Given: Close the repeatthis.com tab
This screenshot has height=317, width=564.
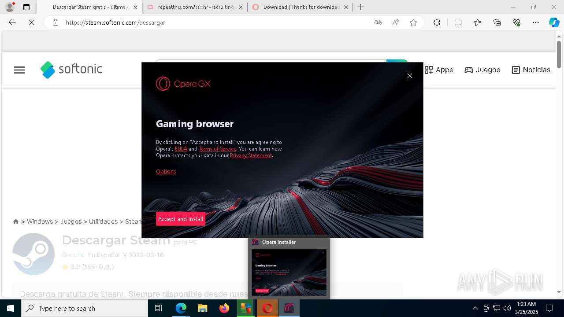Looking at the screenshot, I should coord(241,7).
